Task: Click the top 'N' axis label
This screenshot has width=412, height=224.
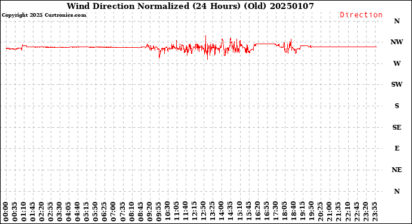Action: coord(396,21)
